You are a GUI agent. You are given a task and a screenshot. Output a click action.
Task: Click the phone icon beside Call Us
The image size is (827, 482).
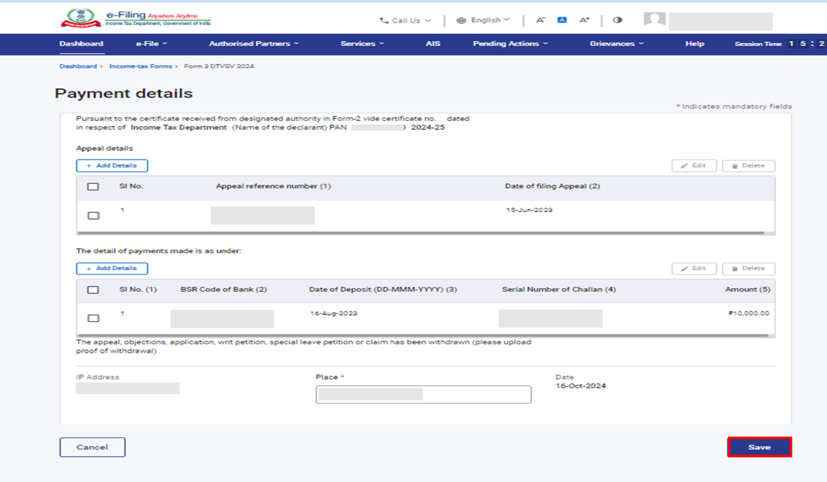pos(384,20)
